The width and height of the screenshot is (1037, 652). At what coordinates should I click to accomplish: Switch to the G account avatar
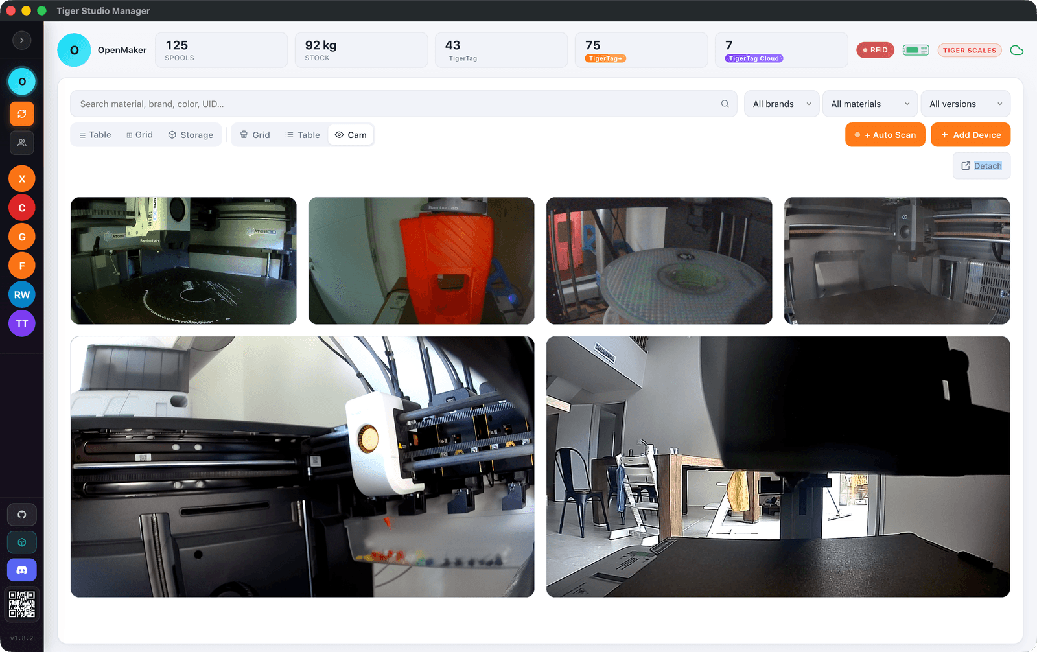(22, 237)
